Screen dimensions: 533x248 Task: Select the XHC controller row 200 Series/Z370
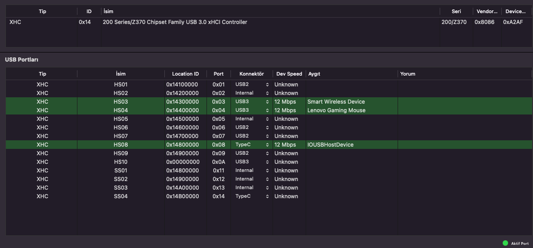pyautogui.click(x=175, y=22)
